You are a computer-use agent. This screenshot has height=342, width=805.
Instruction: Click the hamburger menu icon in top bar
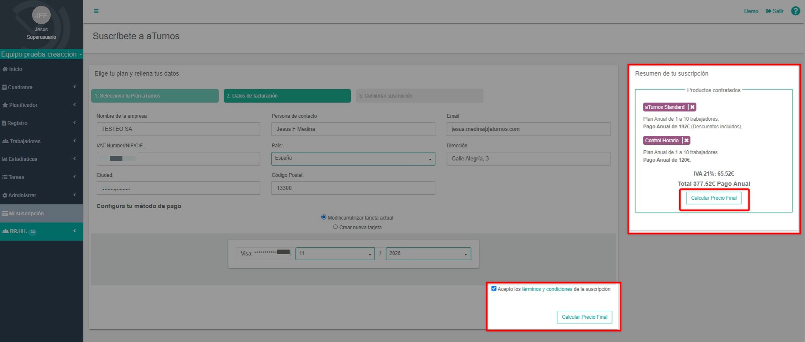pos(96,11)
